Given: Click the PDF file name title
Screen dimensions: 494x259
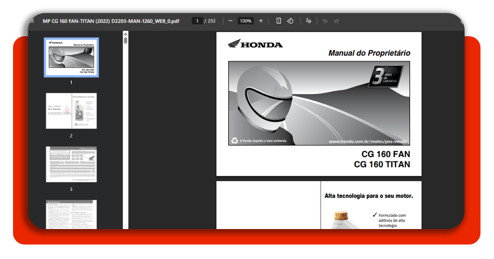Looking at the screenshot, I should point(111,21).
